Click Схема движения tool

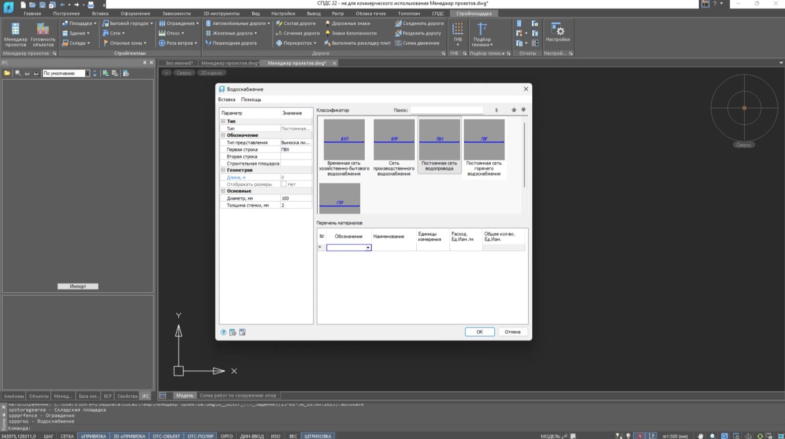pos(417,43)
